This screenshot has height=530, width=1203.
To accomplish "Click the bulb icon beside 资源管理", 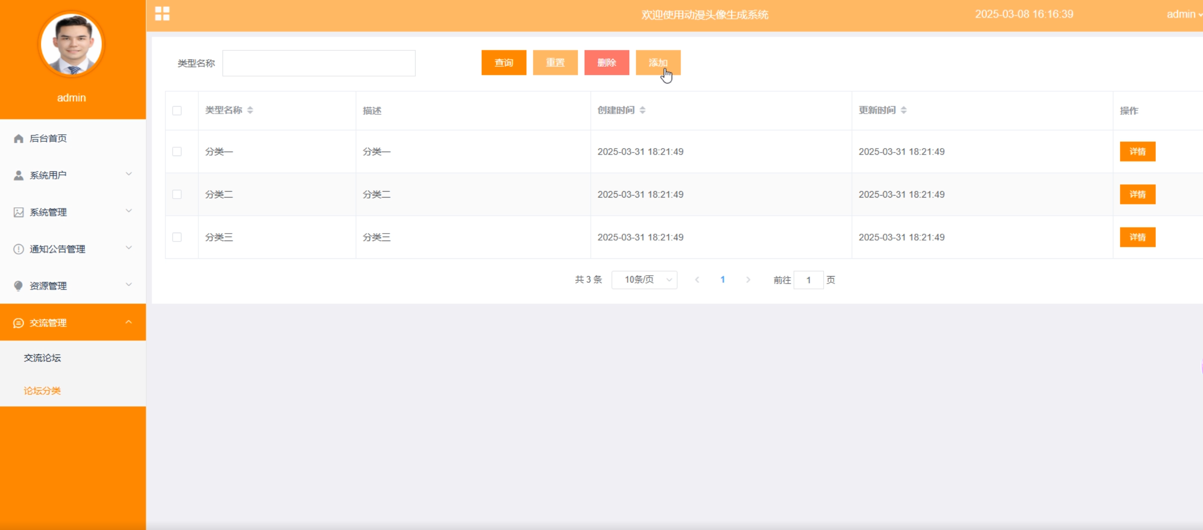I will tap(19, 286).
